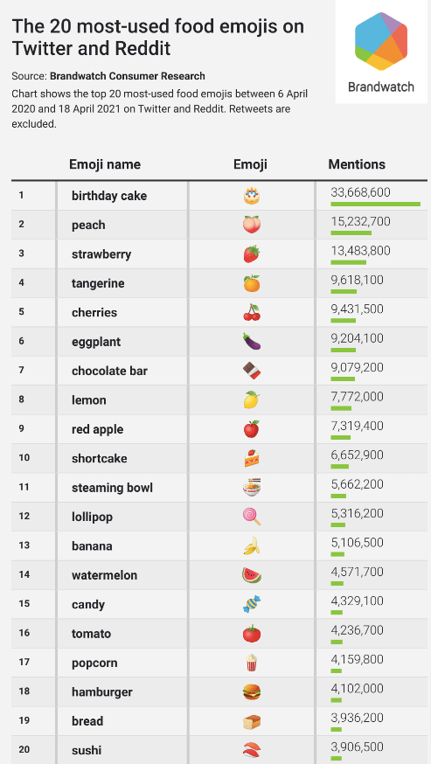431x764 pixels.
Task: Click the strawberry row name
Action: [x=101, y=254]
